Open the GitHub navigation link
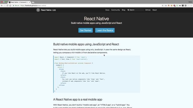The width and height of the screenshot is (193, 108). coord(148,10)
